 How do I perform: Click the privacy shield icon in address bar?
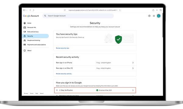[65, 10]
